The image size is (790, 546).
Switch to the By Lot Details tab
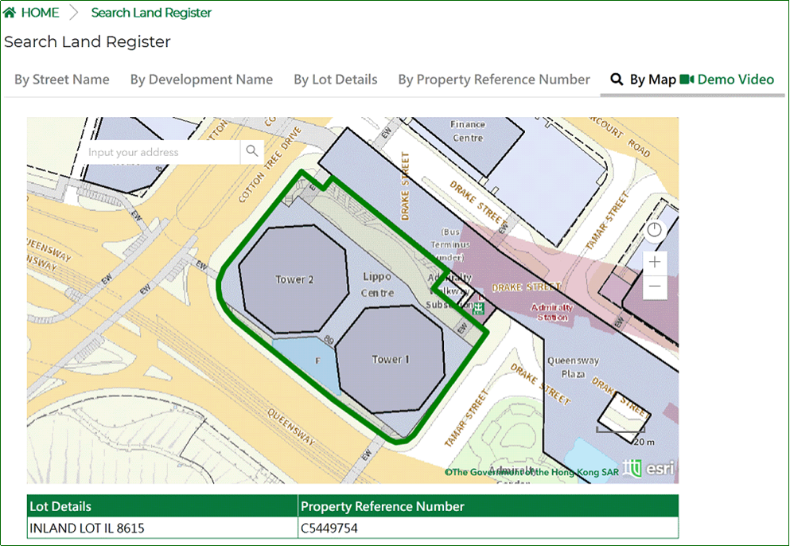click(336, 80)
